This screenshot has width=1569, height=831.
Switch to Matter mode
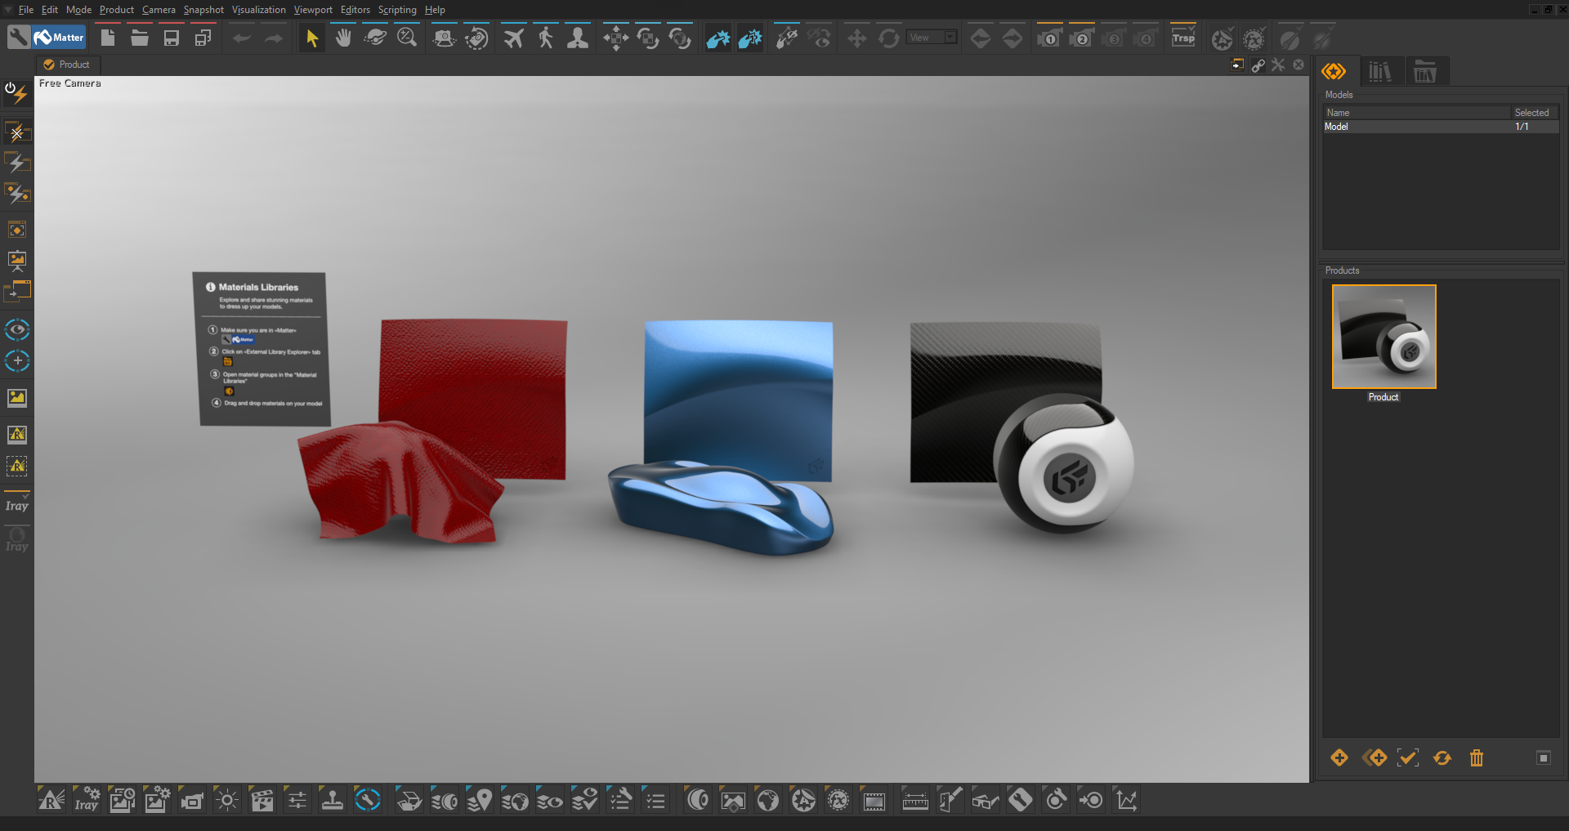tap(60, 37)
